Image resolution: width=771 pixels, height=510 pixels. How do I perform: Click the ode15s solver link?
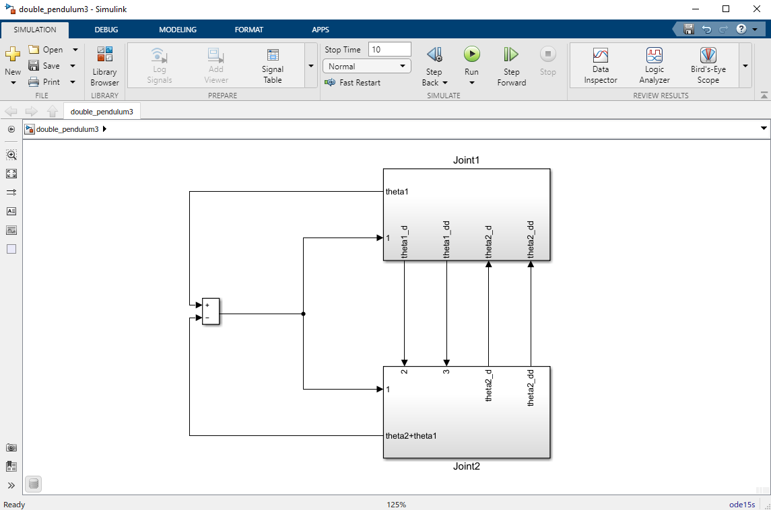point(741,505)
